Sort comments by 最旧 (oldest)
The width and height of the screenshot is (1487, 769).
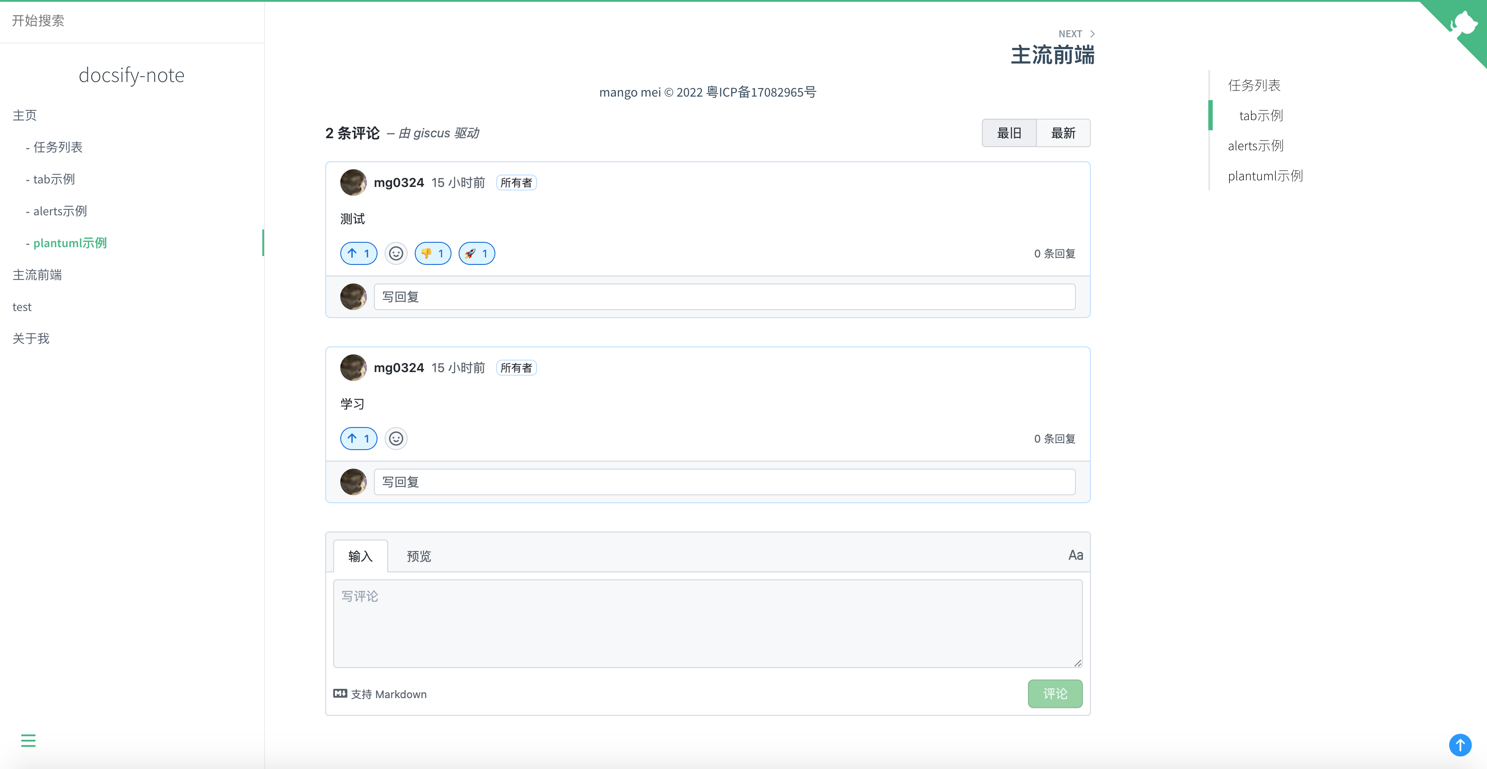(x=1009, y=133)
